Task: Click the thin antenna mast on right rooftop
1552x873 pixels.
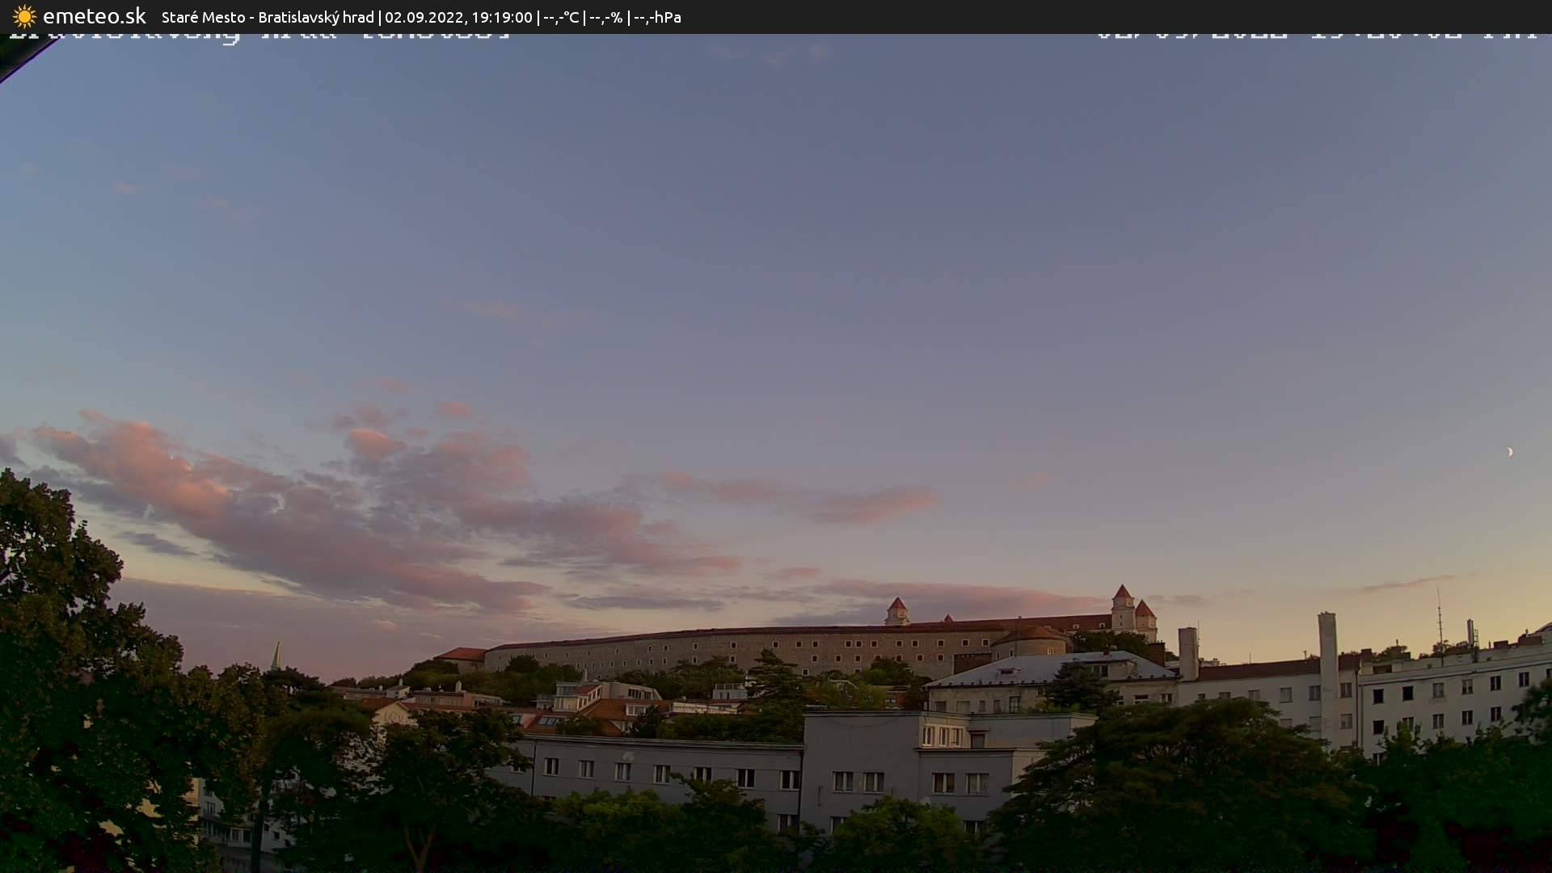Action: (1440, 618)
